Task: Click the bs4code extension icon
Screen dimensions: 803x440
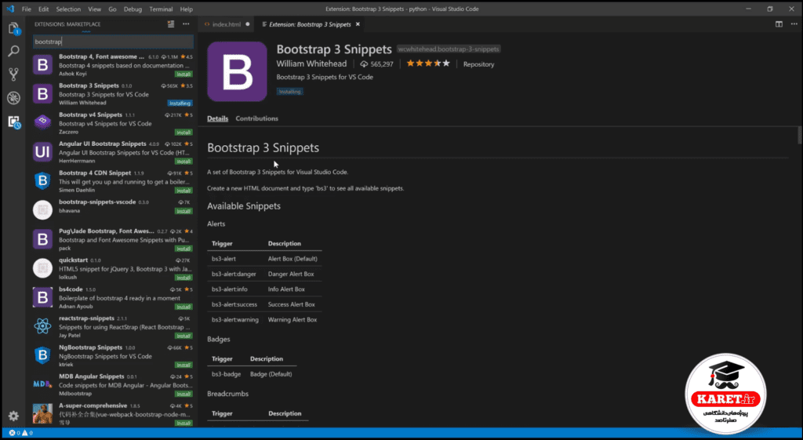Action: coord(42,297)
